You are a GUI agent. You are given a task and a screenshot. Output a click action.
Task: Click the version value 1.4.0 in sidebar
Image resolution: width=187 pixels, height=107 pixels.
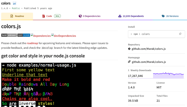click(131, 87)
